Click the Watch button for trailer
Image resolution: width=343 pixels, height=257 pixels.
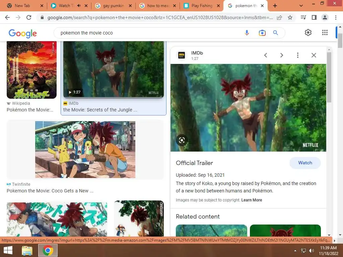pyautogui.click(x=305, y=163)
